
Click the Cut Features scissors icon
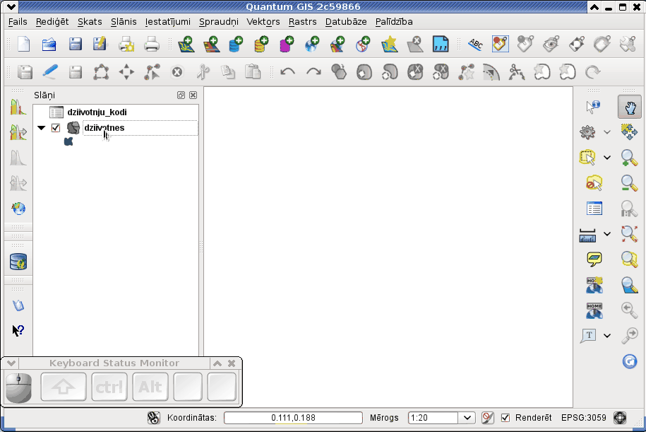coord(203,72)
